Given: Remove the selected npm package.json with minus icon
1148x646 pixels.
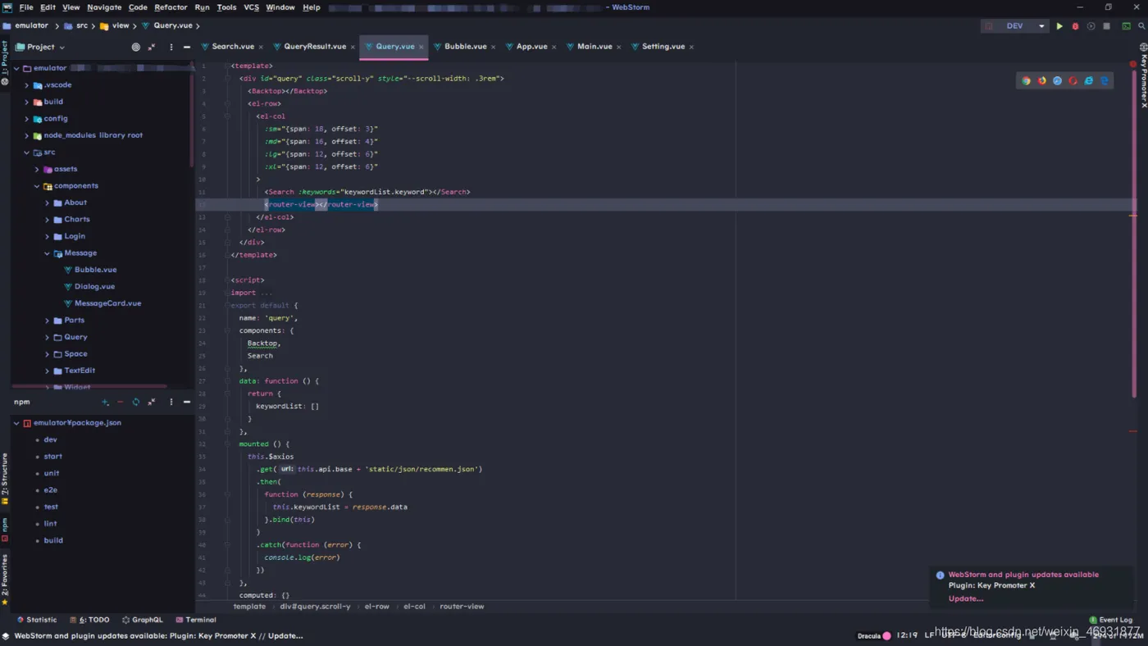Looking at the screenshot, I should (x=121, y=402).
